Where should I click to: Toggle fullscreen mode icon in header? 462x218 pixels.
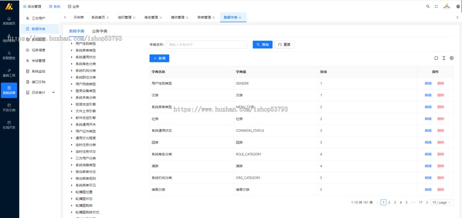pos(436,7)
